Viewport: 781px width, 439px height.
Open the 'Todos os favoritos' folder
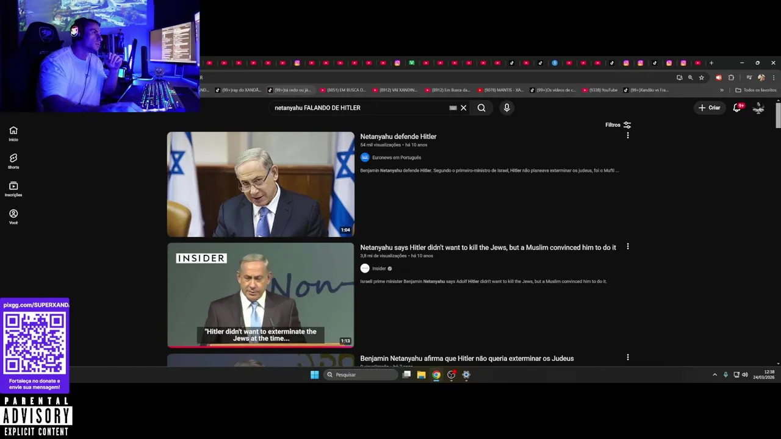coord(756,90)
